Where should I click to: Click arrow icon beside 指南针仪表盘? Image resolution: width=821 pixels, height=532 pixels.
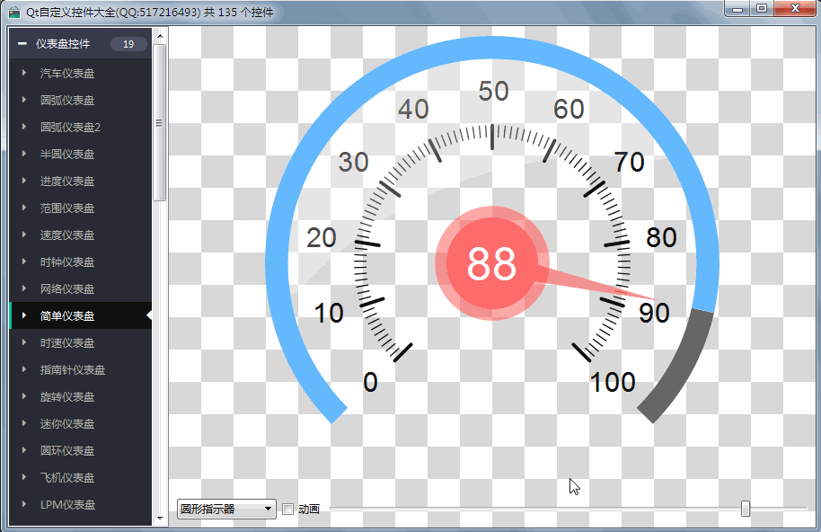(24, 369)
